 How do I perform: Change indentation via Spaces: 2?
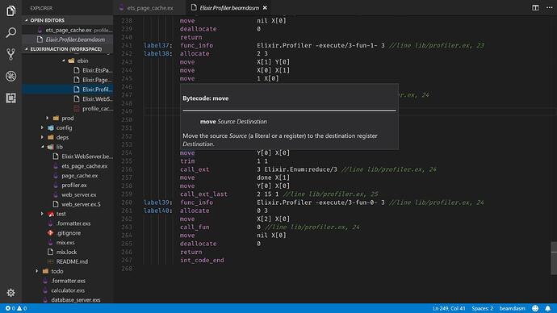click(x=483, y=308)
